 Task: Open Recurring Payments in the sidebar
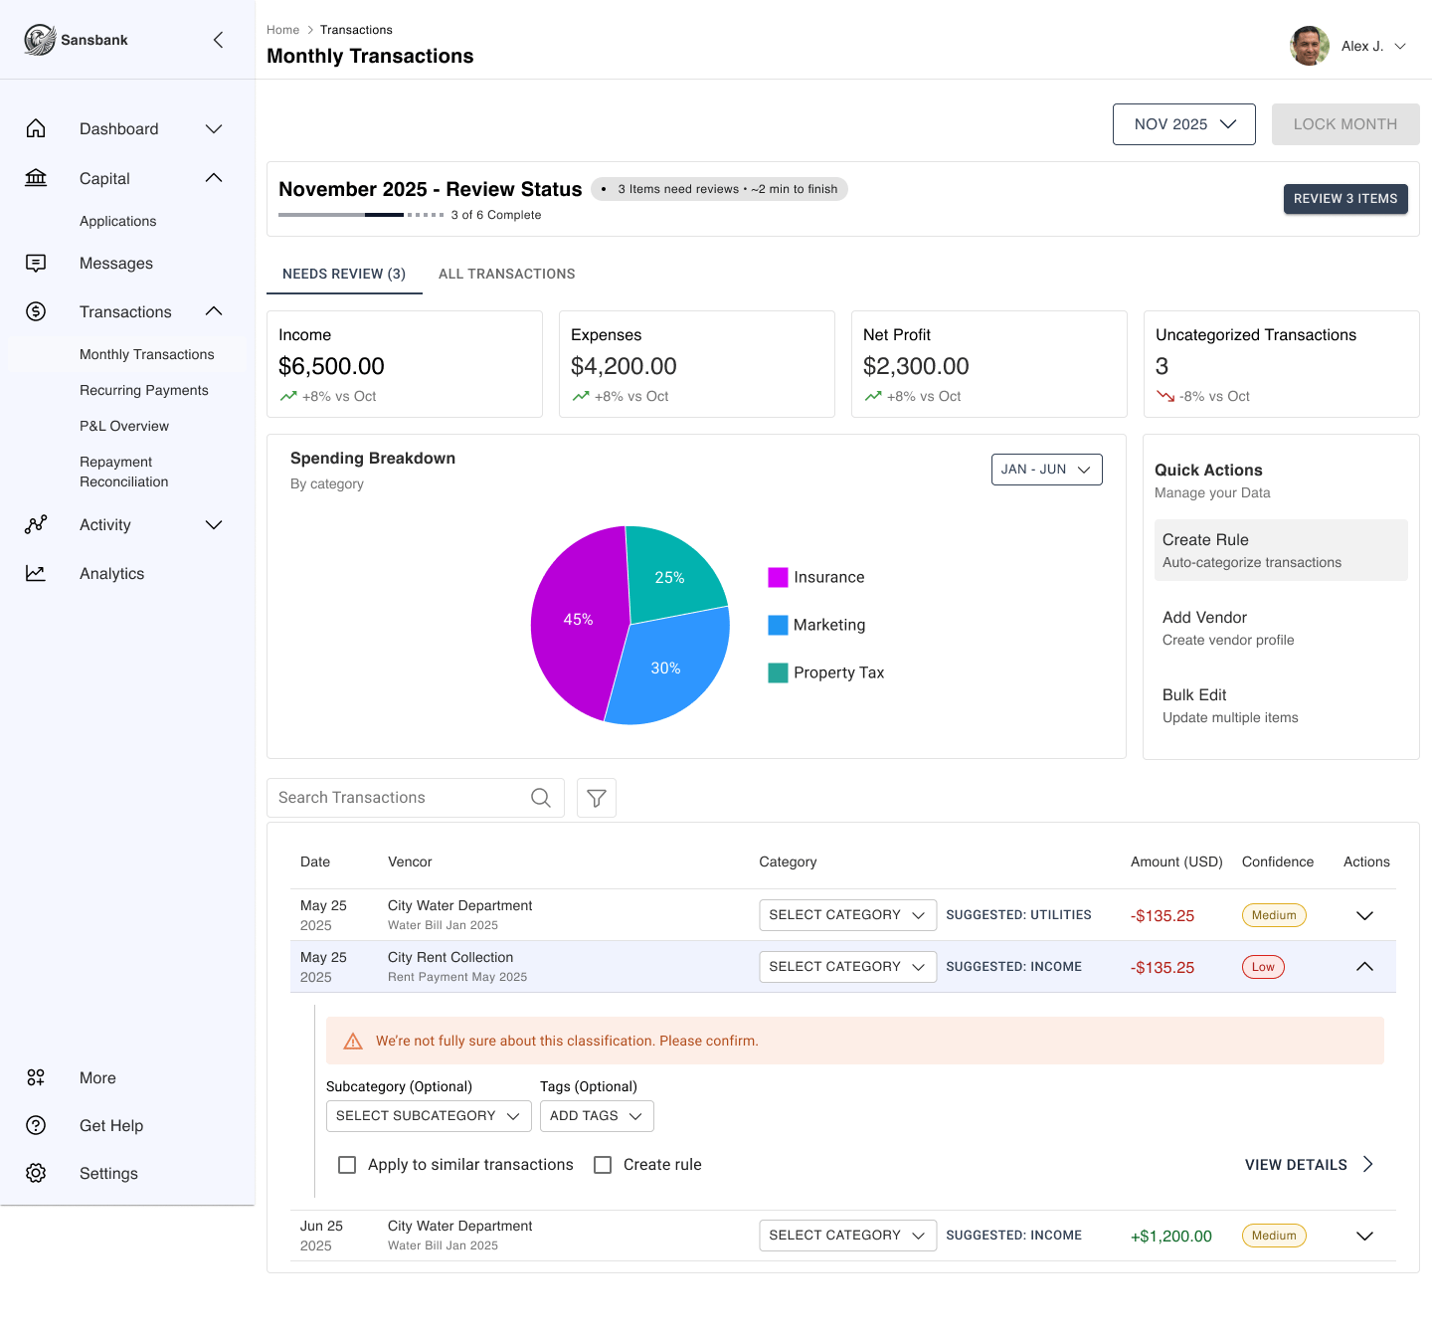tap(144, 391)
